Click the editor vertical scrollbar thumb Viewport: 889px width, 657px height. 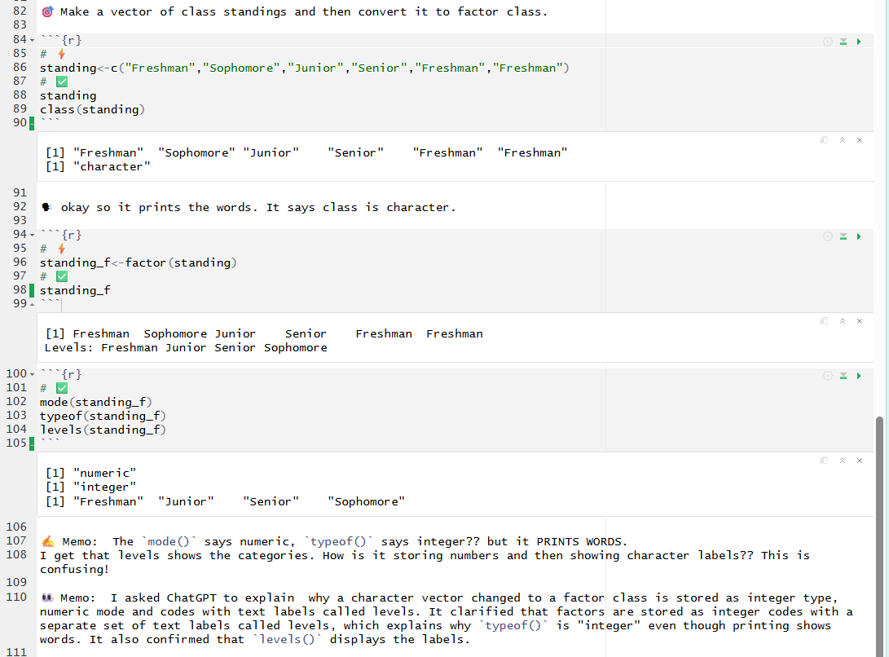[879, 536]
